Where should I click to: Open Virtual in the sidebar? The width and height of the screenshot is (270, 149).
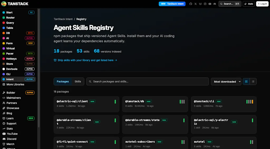click(18, 48)
